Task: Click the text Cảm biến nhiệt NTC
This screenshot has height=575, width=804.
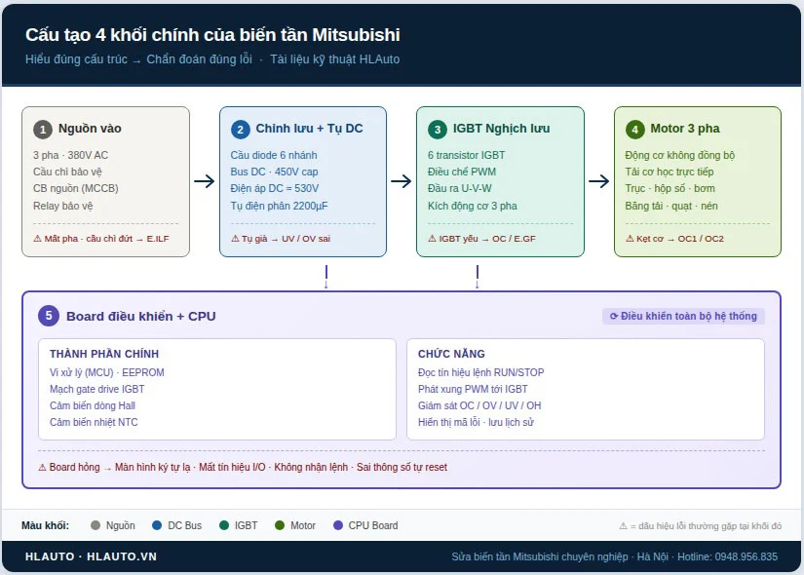Action: tap(94, 422)
